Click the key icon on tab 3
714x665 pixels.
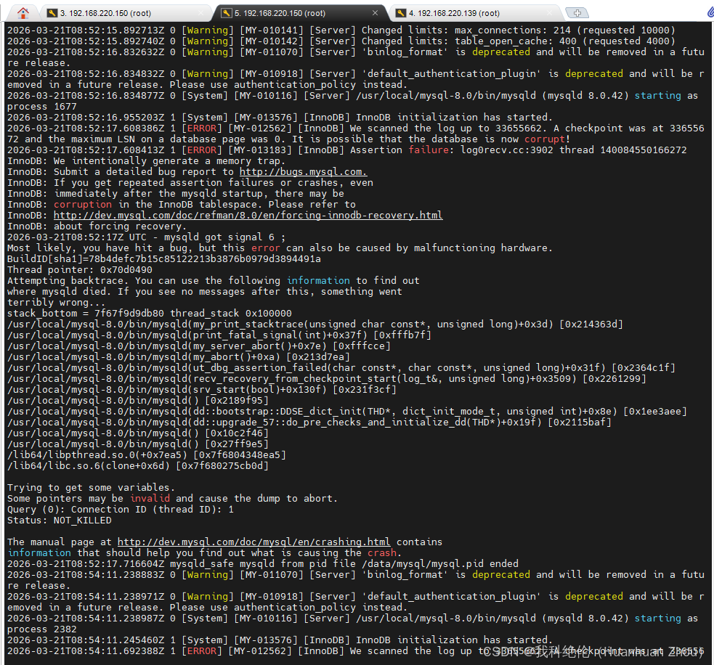click(52, 13)
